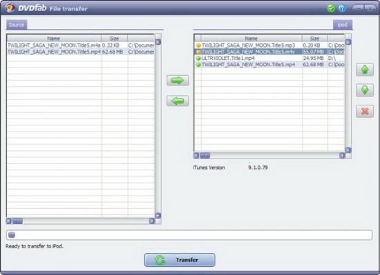Viewport: 380px width, 275px height.
Task: Click the green checkmark icon in title bar
Action: [x=331, y=8]
